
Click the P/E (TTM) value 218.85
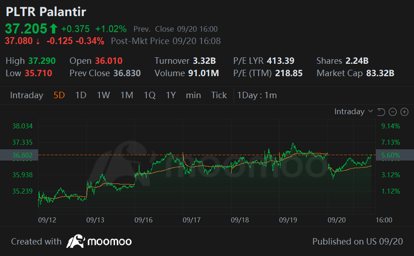click(x=289, y=73)
